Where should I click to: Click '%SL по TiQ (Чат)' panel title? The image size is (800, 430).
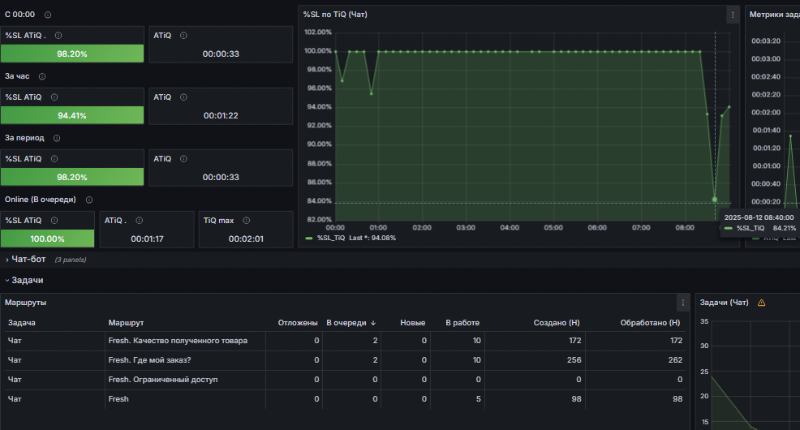coord(335,15)
